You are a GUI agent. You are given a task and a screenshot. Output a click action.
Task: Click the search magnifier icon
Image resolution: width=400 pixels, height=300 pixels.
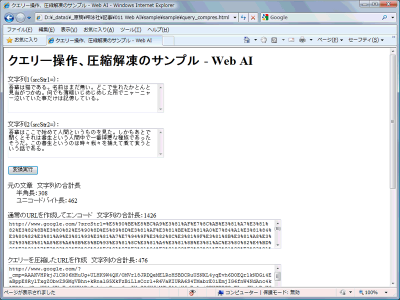pos(384,17)
